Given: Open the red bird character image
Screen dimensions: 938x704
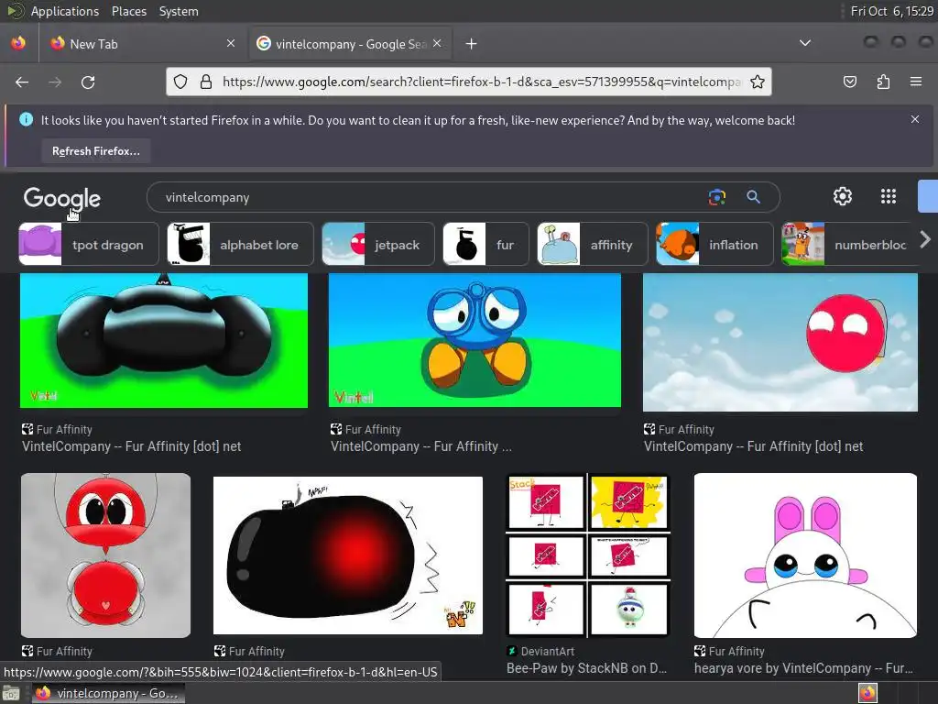Looking at the screenshot, I should coord(106,555).
